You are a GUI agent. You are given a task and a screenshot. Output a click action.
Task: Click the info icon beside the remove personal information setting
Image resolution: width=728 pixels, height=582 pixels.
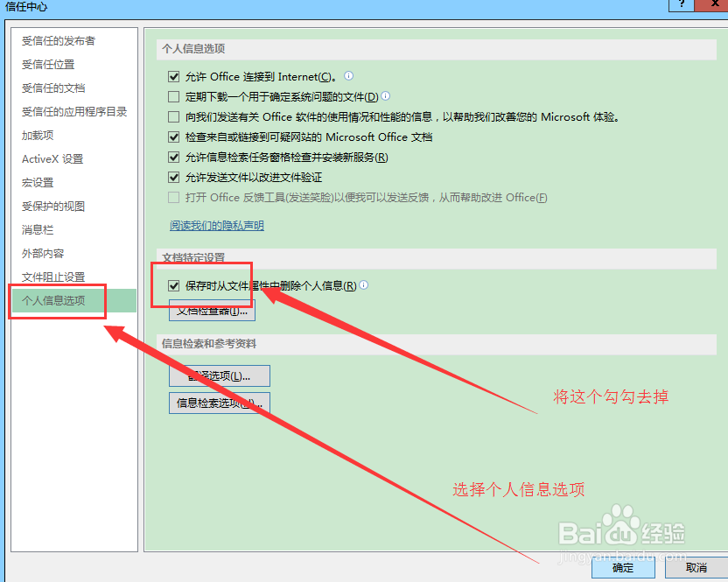(364, 284)
